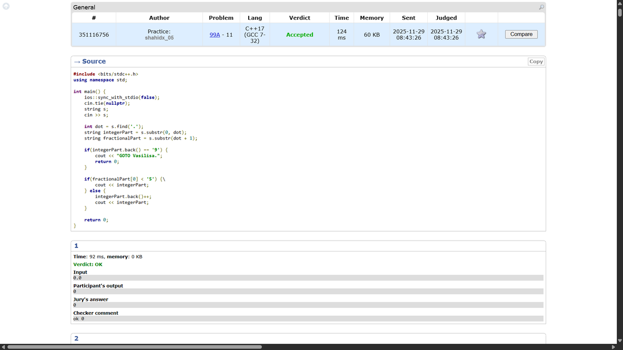Select the Jury's answer output bar
Screen dimensions: 623x350
308,305
